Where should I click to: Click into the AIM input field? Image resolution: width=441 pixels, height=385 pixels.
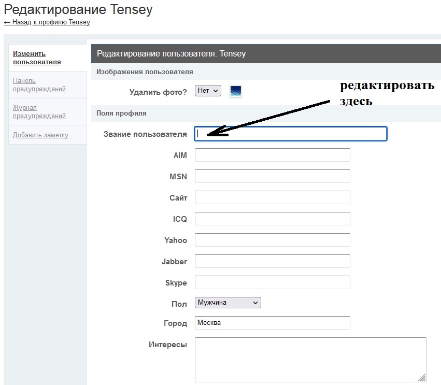(272, 155)
